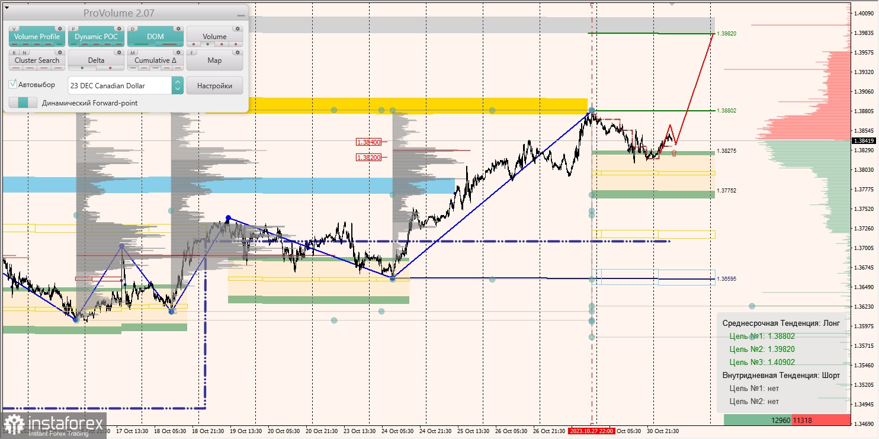Click red 11318 volume bar
Screen dimensions: 879x439
822,419
